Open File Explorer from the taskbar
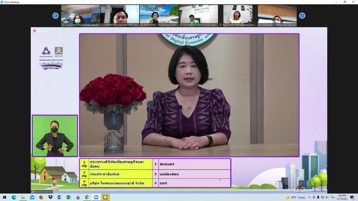This screenshot has width=358, height=201. pos(23,197)
